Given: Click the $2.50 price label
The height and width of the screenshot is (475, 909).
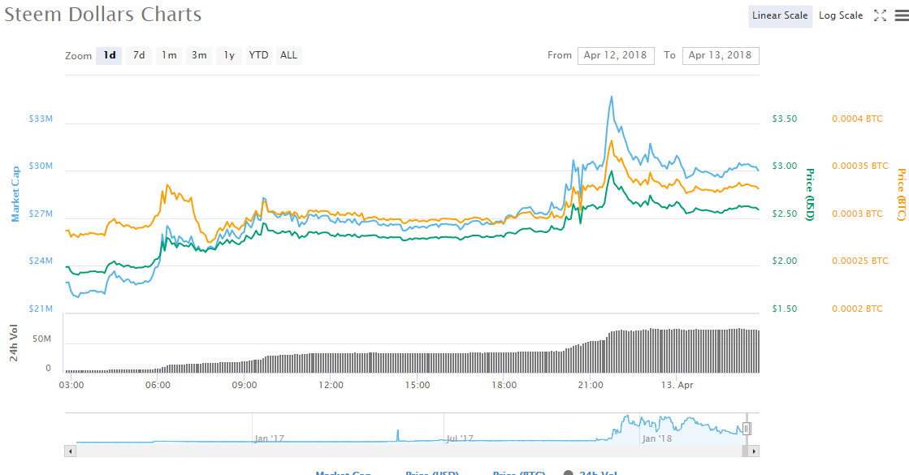Looking at the screenshot, I should pos(785,214).
